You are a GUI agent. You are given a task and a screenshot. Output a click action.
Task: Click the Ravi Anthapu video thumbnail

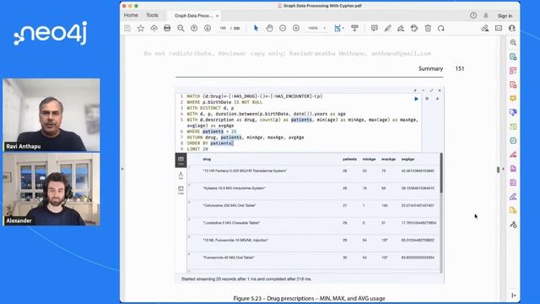(x=51, y=115)
